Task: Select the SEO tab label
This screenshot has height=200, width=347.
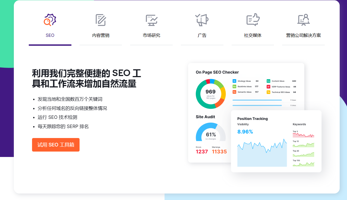Action: tap(50, 35)
